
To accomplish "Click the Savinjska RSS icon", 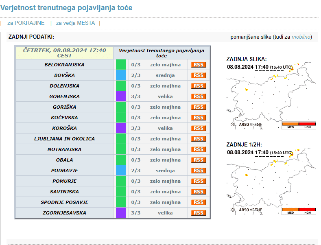I will pos(199,192).
